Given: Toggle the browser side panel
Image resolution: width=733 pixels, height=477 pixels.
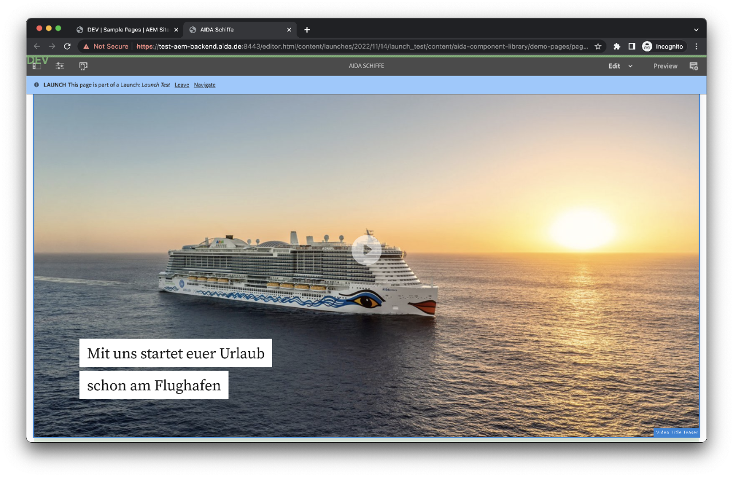Looking at the screenshot, I should (632, 46).
